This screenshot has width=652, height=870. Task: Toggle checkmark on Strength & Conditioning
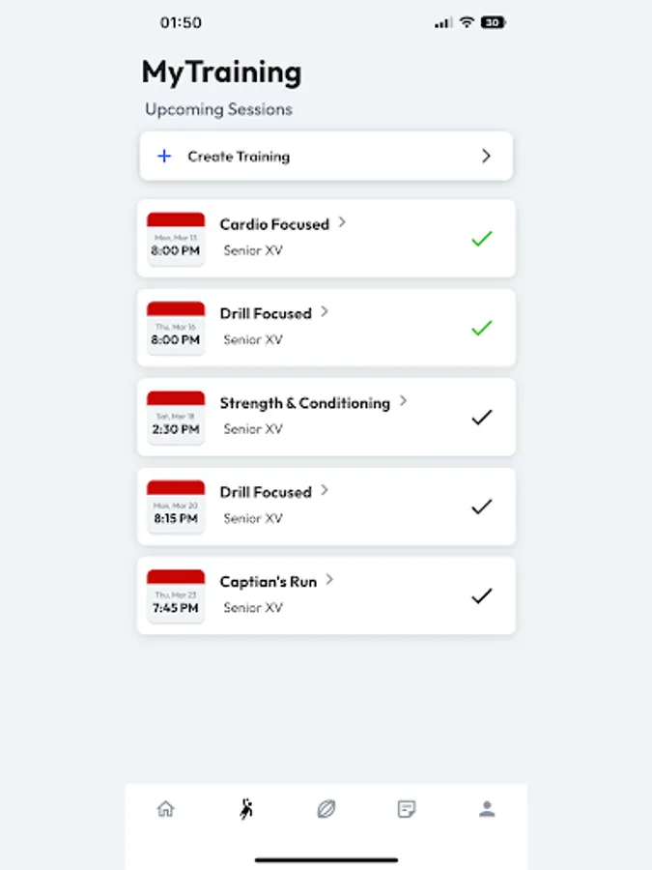pyautogui.click(x=481, y=418)
